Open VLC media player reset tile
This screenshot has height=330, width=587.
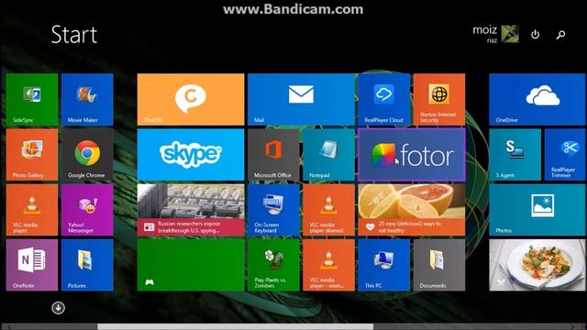[328, 265]
